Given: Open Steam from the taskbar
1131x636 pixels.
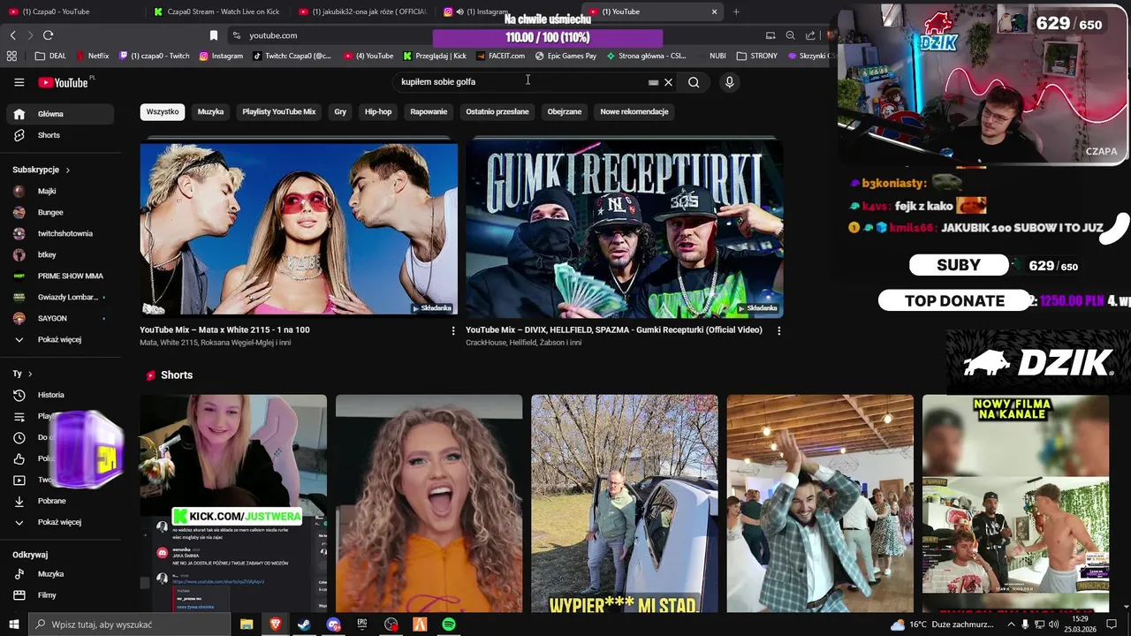Looking at the screenshot, I should click(x=304, y=625).
